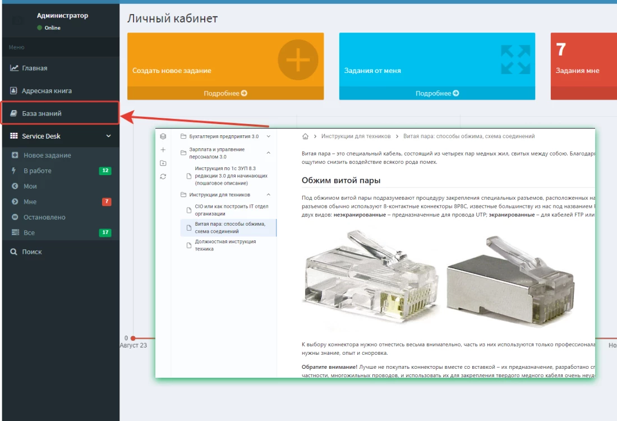This screenshot has height=421, width=617.
Task: Go to home via breadcrumb house icon
Action: pyautogui.click(x=305, y=136)
